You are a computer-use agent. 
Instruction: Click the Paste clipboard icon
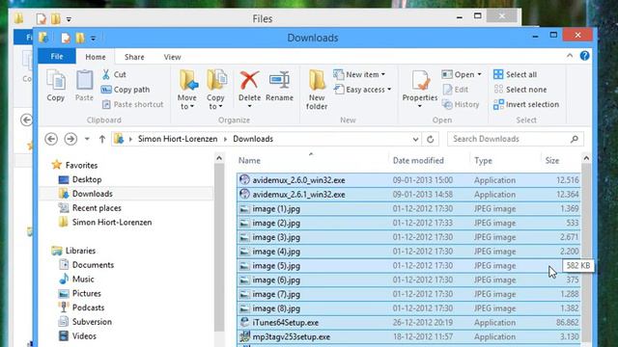tap(84, 86)
